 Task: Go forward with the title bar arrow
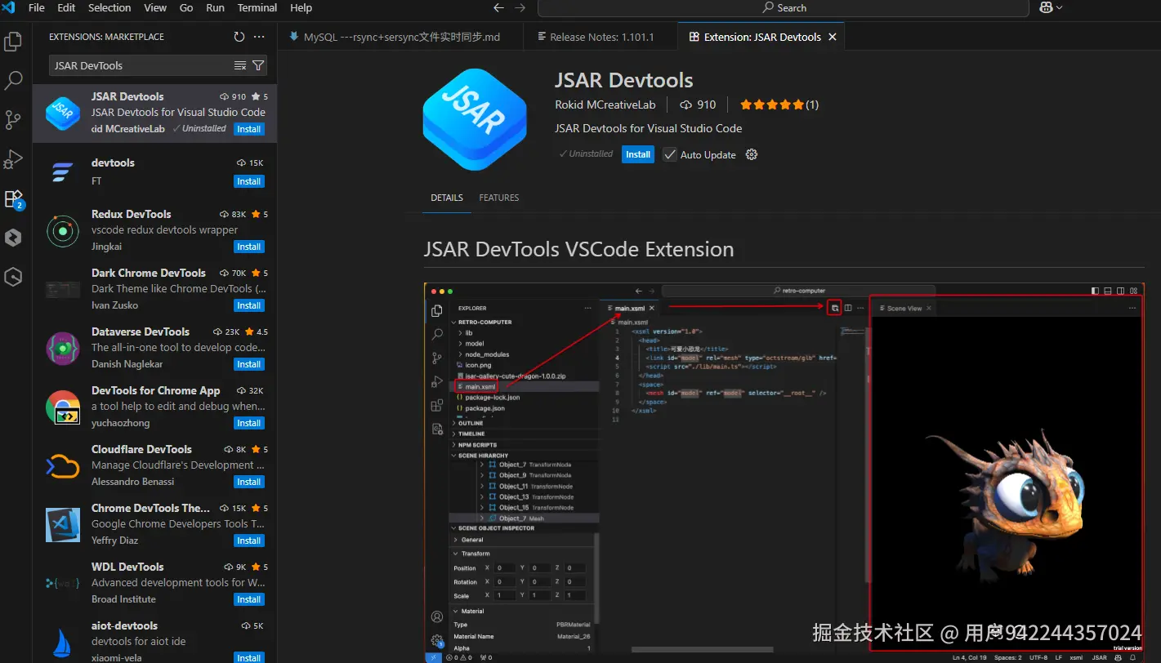point(520,7)
